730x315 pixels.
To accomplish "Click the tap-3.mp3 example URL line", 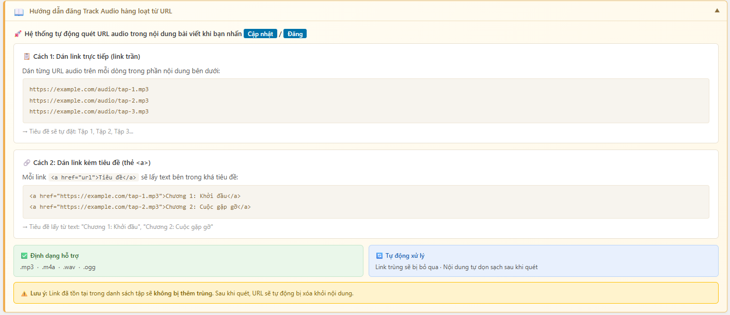I will (89, 111).
